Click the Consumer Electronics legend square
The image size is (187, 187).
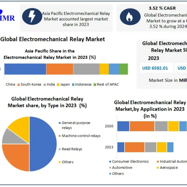[110, 161]
